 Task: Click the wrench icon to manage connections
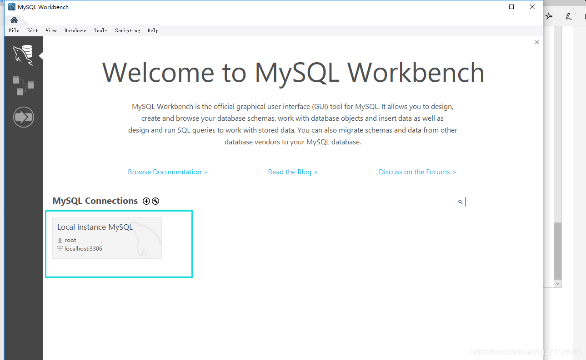155,201
